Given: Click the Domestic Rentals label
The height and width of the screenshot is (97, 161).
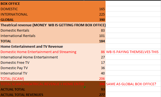Looking at the screenshot, I should (x=15, y=31).
